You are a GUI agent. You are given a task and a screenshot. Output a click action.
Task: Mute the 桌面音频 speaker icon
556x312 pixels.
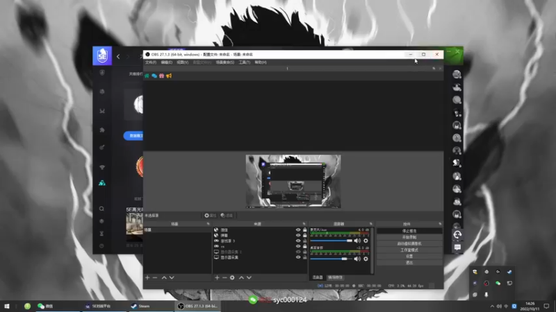(x=357, y=259)
